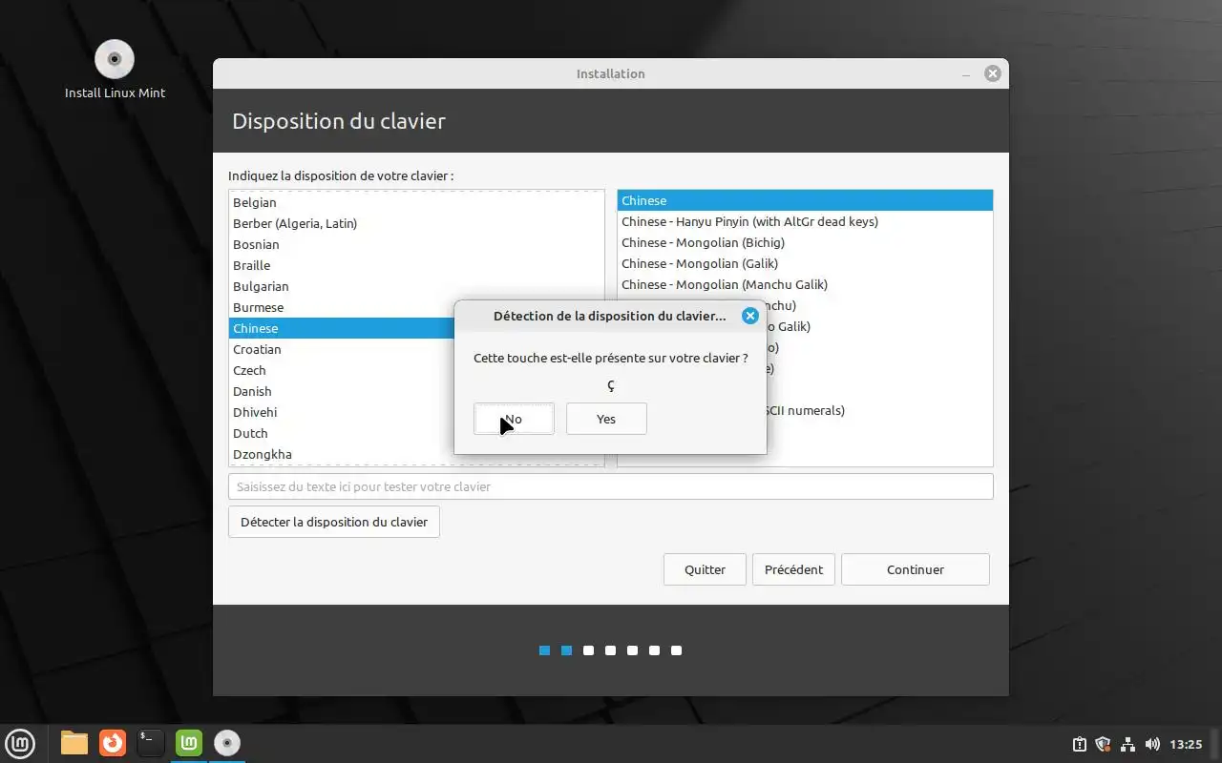The width and height of the screenshot is (1222, 763).
Task: Select Dhivehi in the layout list
Action: pos(342,412)
